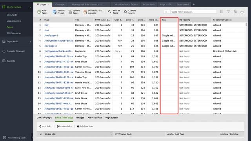The height and width of the screenshot is (141, 251).
Task: Open Website Tools
Action: (x=114, y=12)
